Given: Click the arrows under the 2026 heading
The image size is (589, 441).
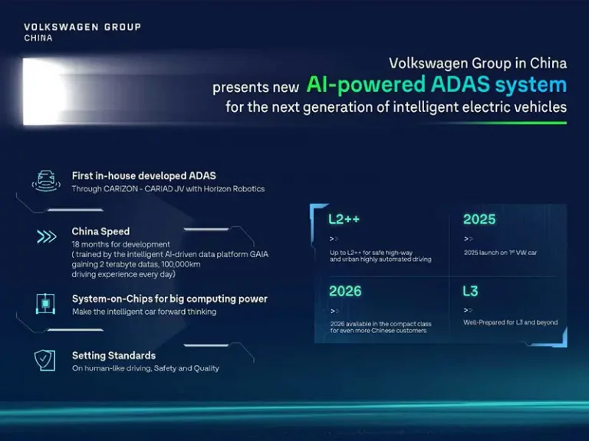Looking at the screenshot, I should pos(334,311).
